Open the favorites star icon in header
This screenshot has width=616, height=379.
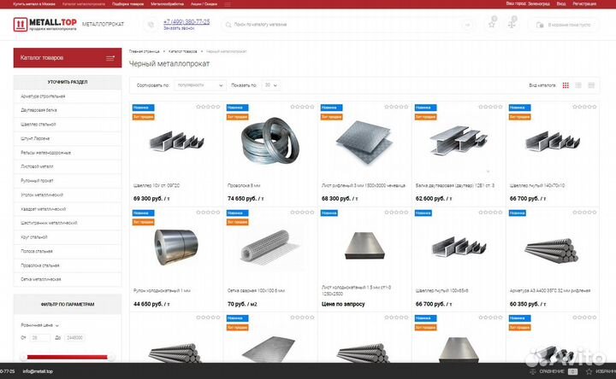coord(491,24)
